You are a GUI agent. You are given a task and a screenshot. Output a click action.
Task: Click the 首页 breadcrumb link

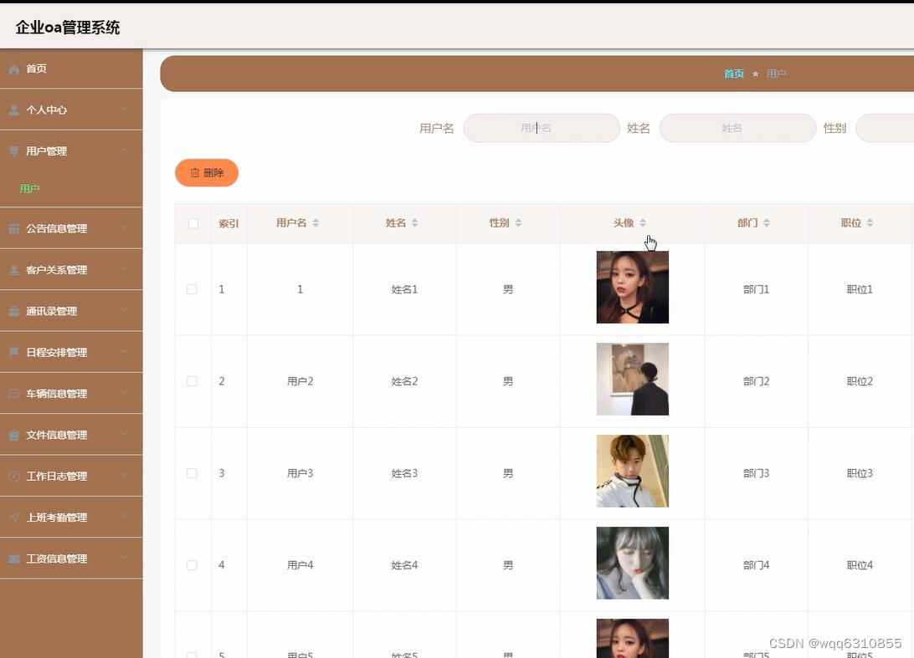point(734,74)
